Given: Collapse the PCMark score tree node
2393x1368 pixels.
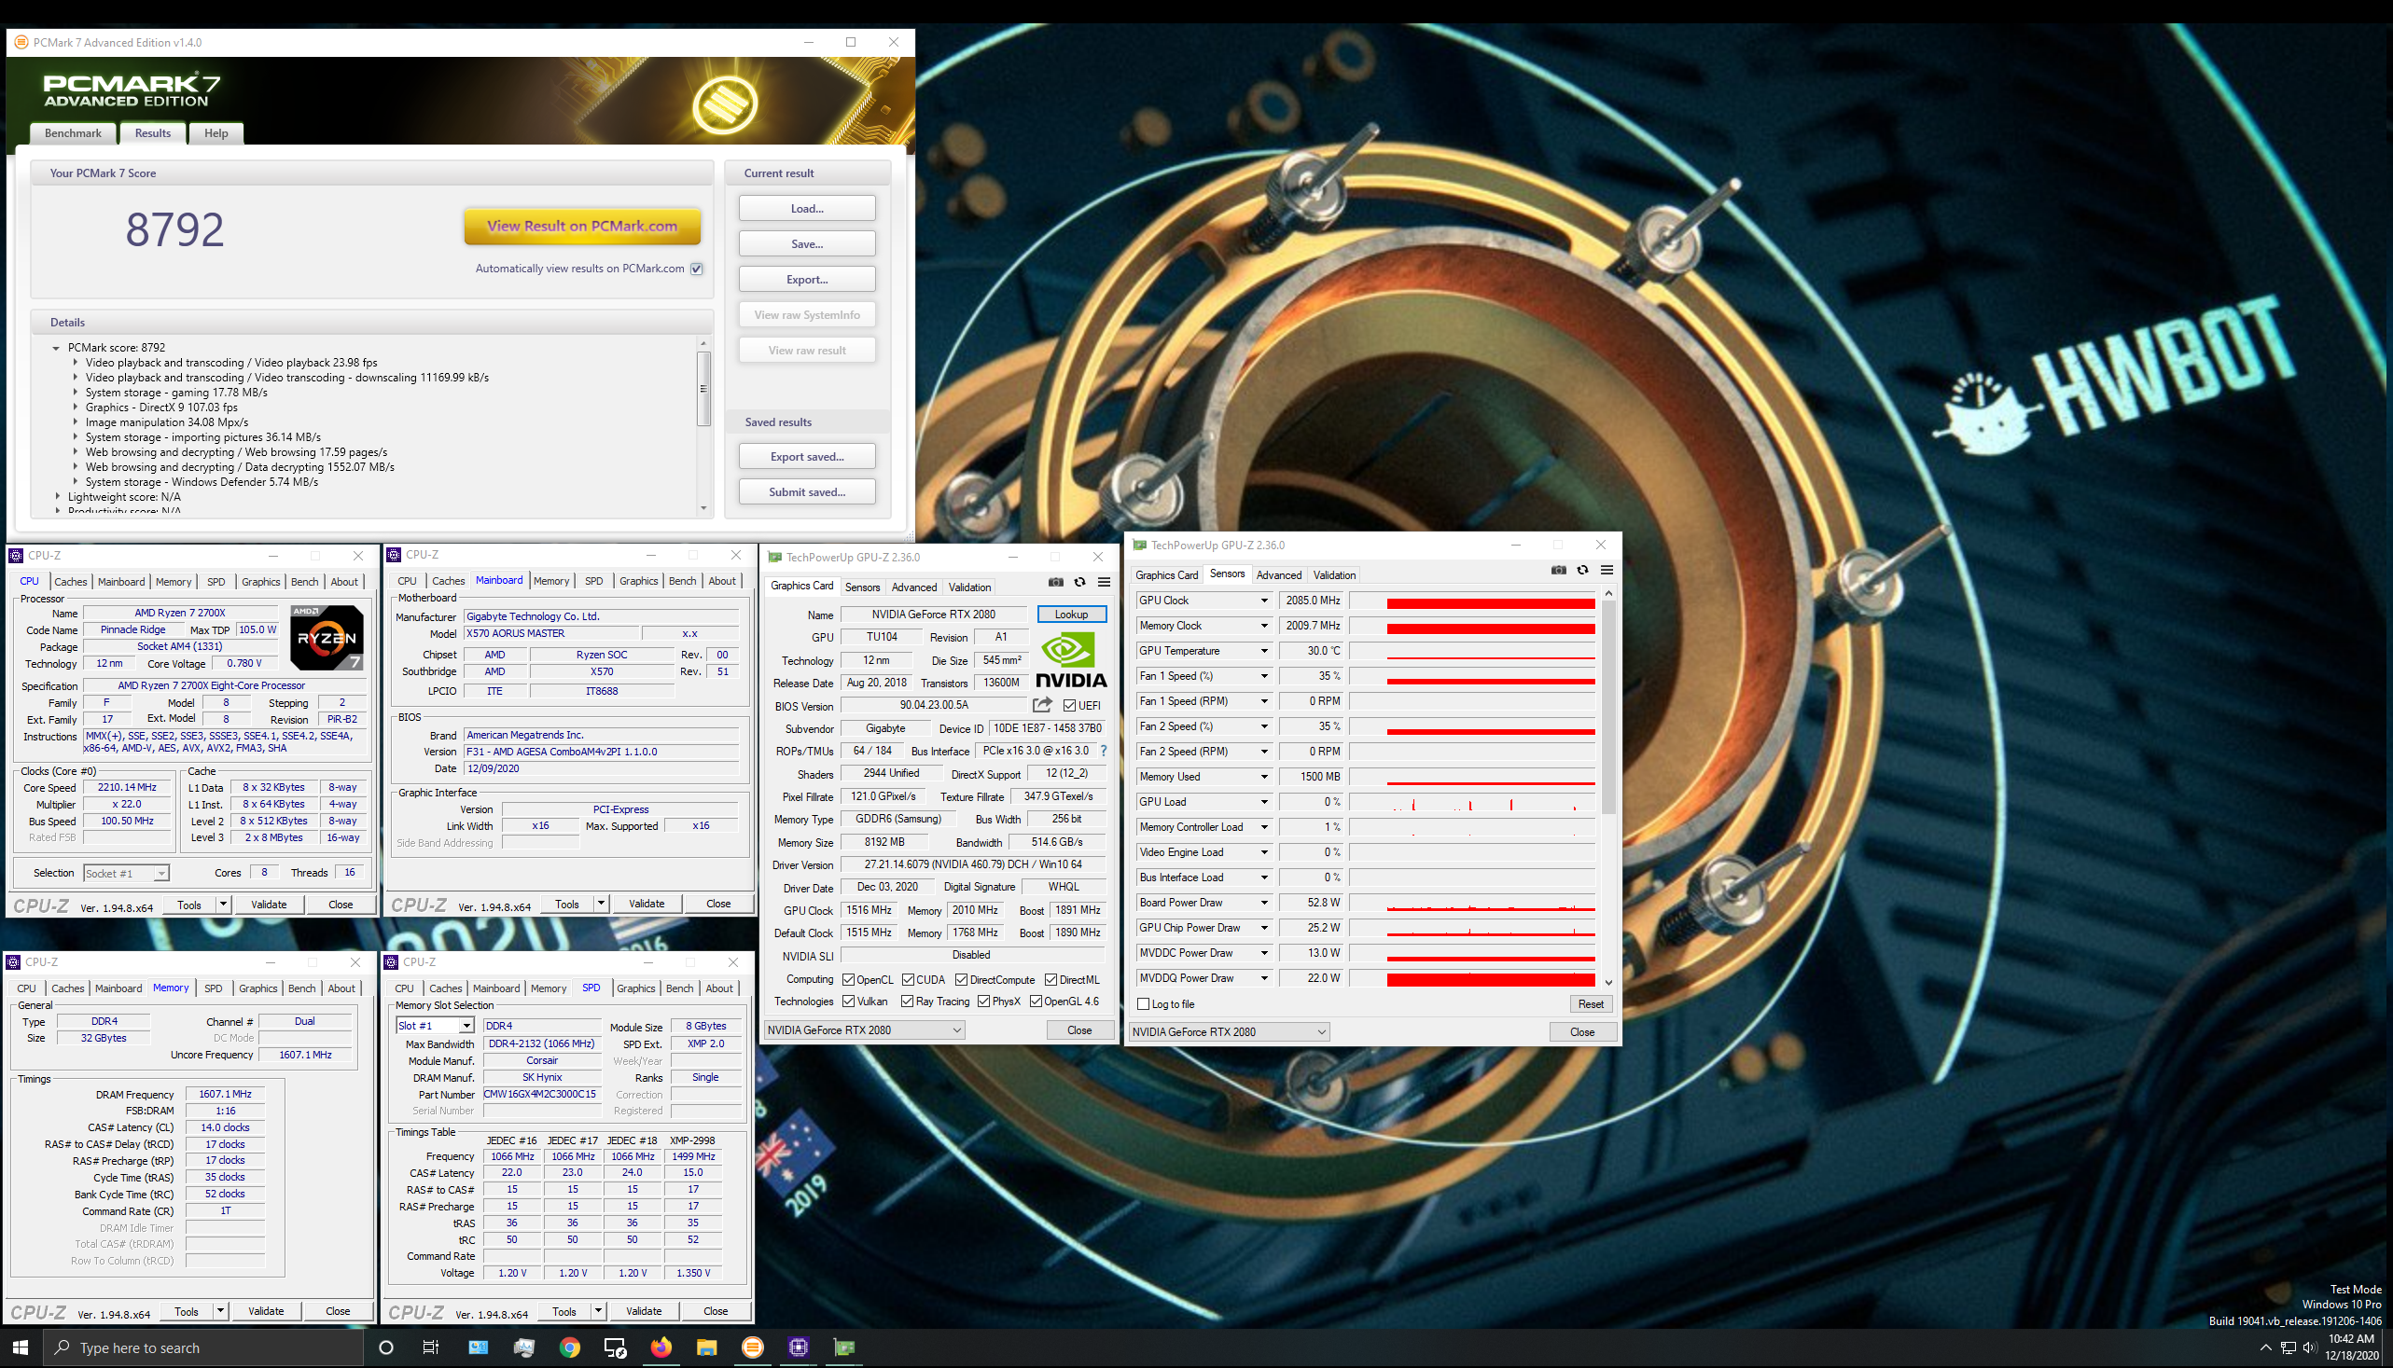Looking at the screenshot, I should (56, 348).
